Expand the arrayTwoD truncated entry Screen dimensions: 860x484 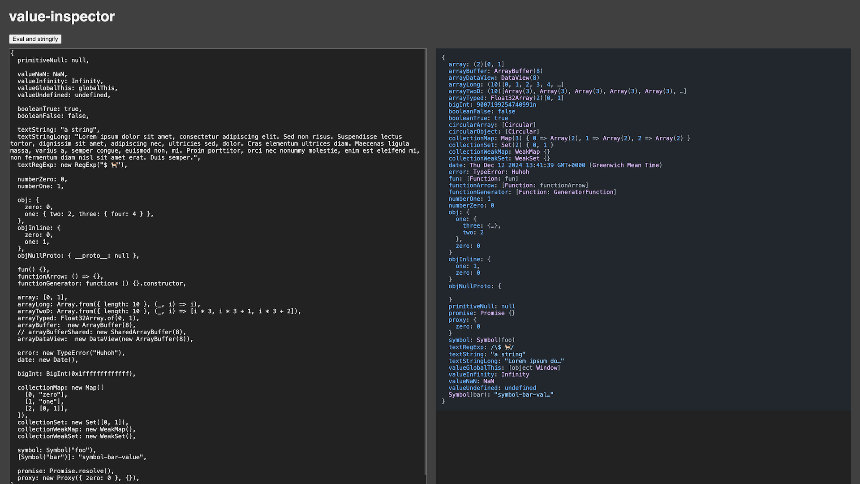tap(682, 91)
